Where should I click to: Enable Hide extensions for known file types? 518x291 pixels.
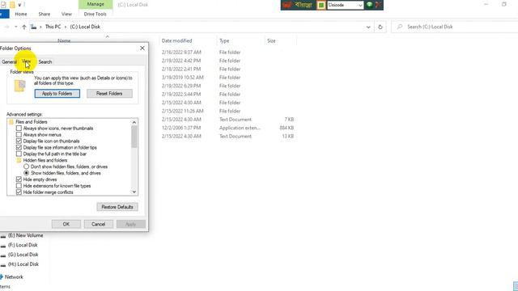(x=19, y=186)
